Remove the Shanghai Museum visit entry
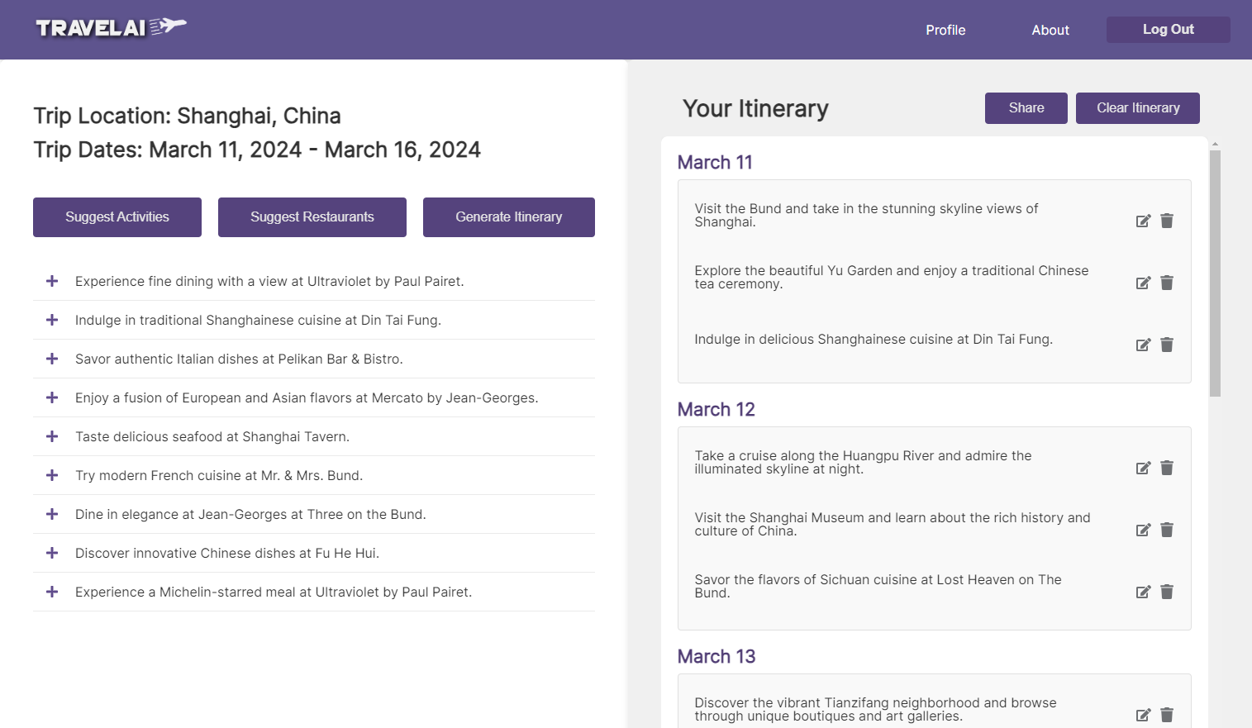 click(x=1167, y=530)
